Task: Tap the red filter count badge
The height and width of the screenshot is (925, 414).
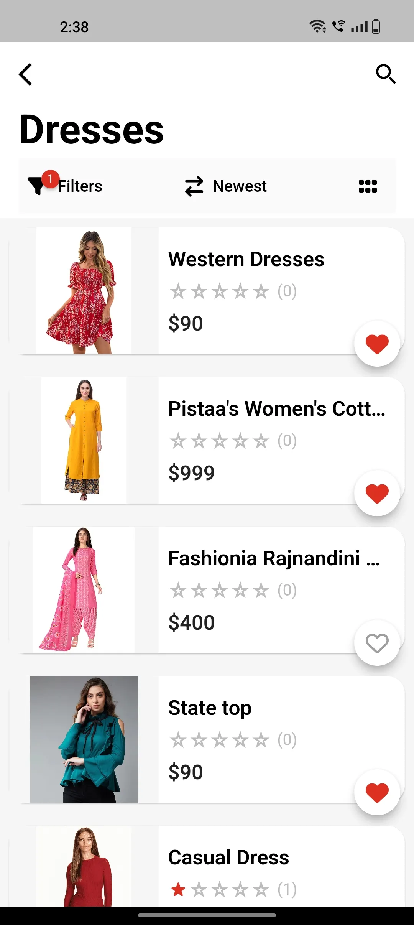Action: pyautogui.click(x=50, y=179)
